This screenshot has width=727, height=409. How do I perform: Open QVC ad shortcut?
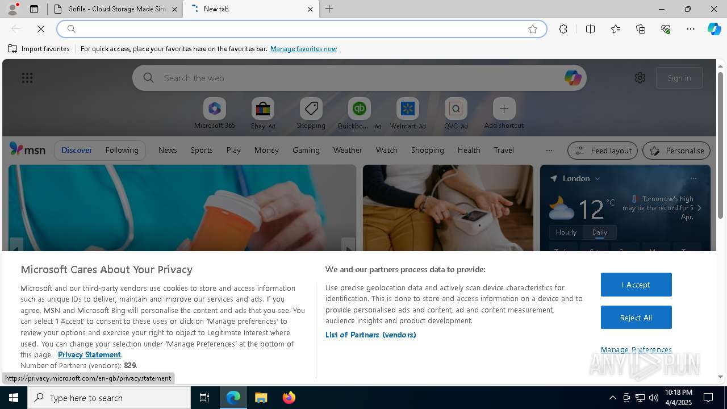(x=456, y=114)
